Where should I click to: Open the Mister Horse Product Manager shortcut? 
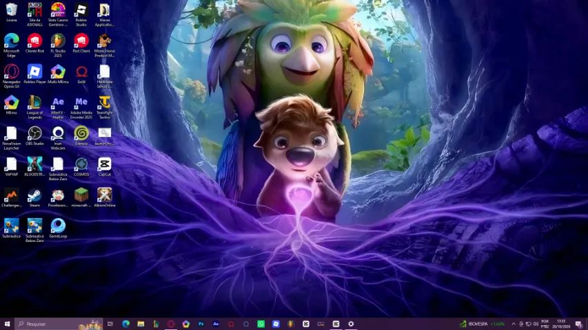(x=105, y=45)
